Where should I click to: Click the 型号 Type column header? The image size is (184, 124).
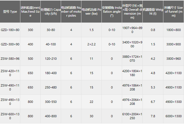pyautogui.click(x=10, y=12)
